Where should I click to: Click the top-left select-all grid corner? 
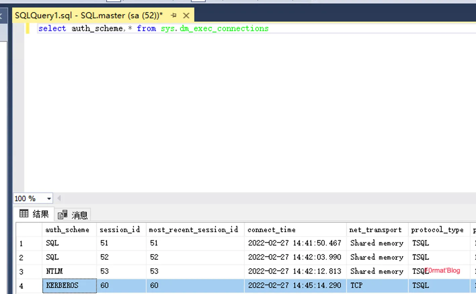(x=29, y=230)
